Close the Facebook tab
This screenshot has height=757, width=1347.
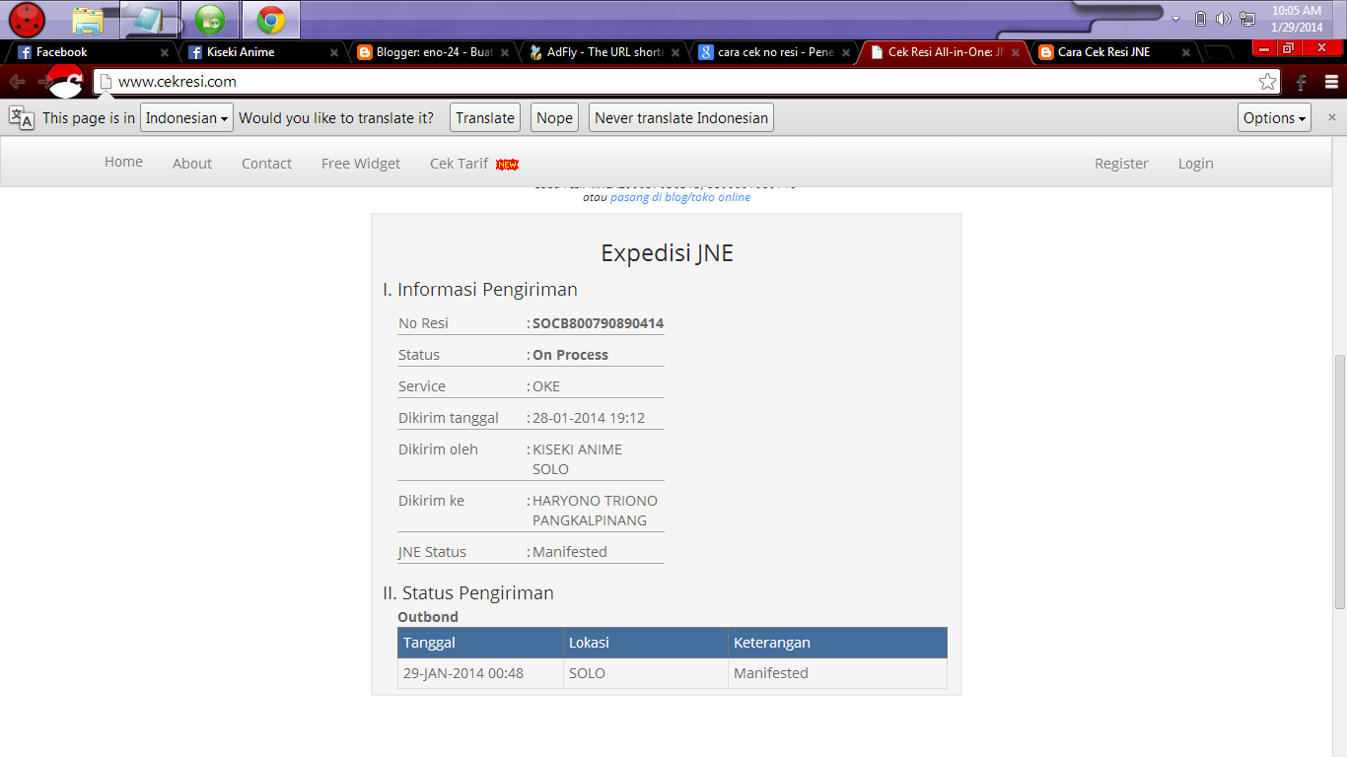(165, 52)
